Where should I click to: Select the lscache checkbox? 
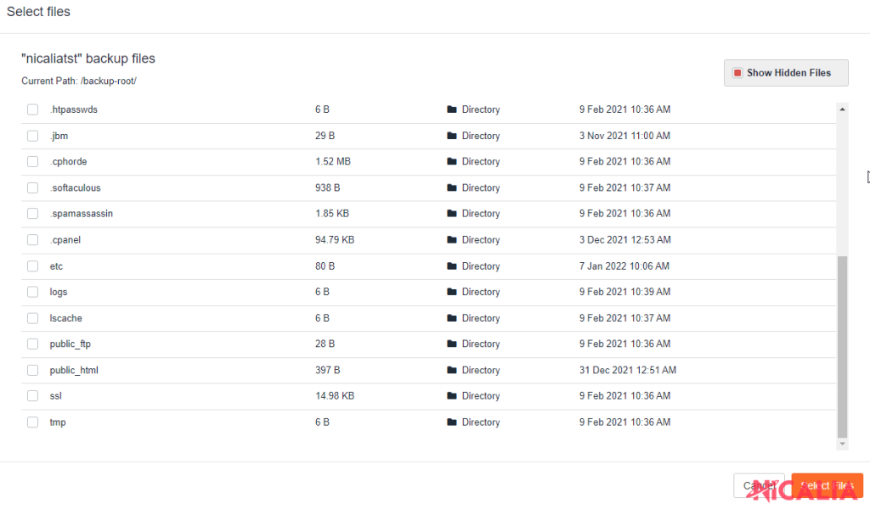[x=32, y=318]
